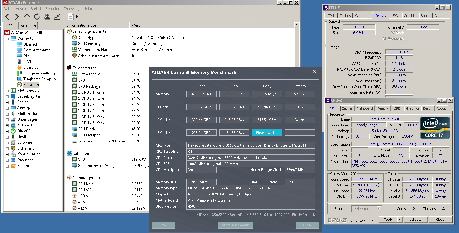Screen dimensions: 459x233
Task: Open the Datei menu
Action: point(8,9)
